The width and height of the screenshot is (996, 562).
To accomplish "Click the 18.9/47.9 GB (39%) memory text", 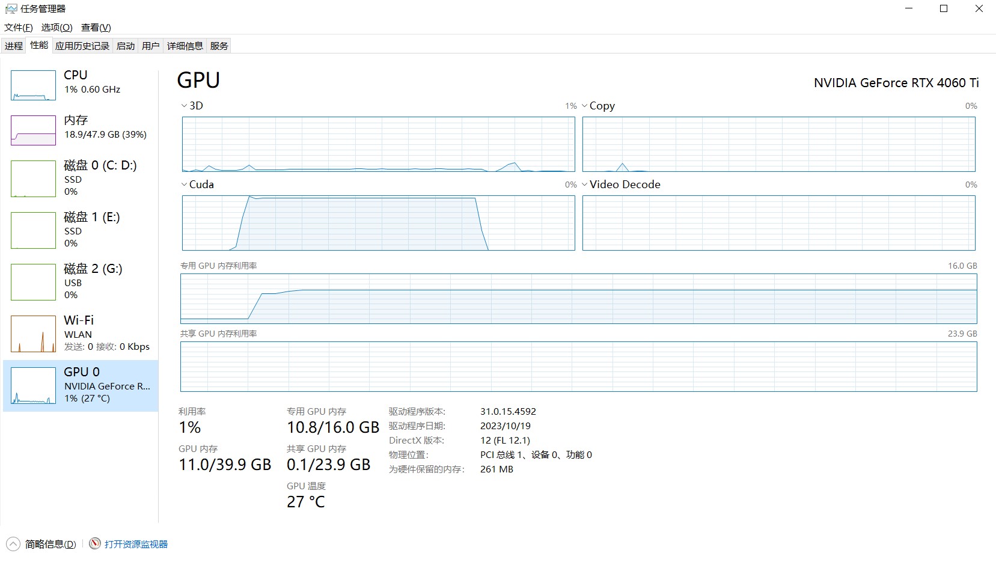I will tap(106, 135).
